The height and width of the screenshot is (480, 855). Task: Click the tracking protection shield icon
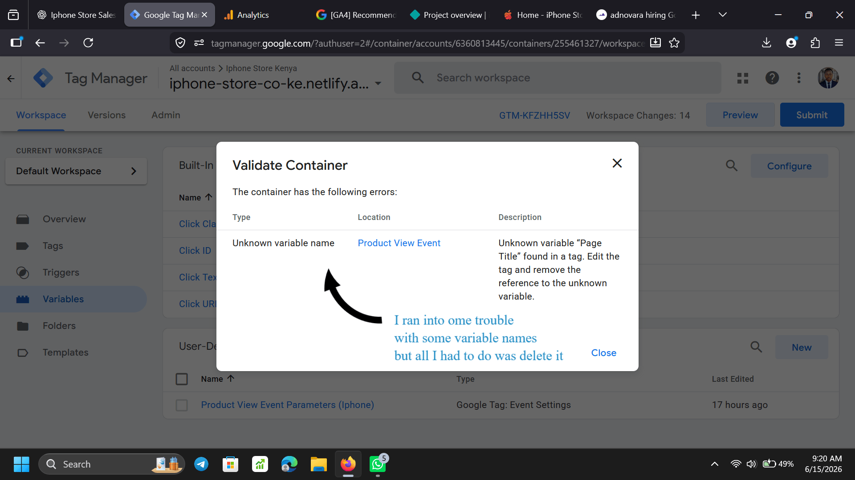tap(180, 43)
